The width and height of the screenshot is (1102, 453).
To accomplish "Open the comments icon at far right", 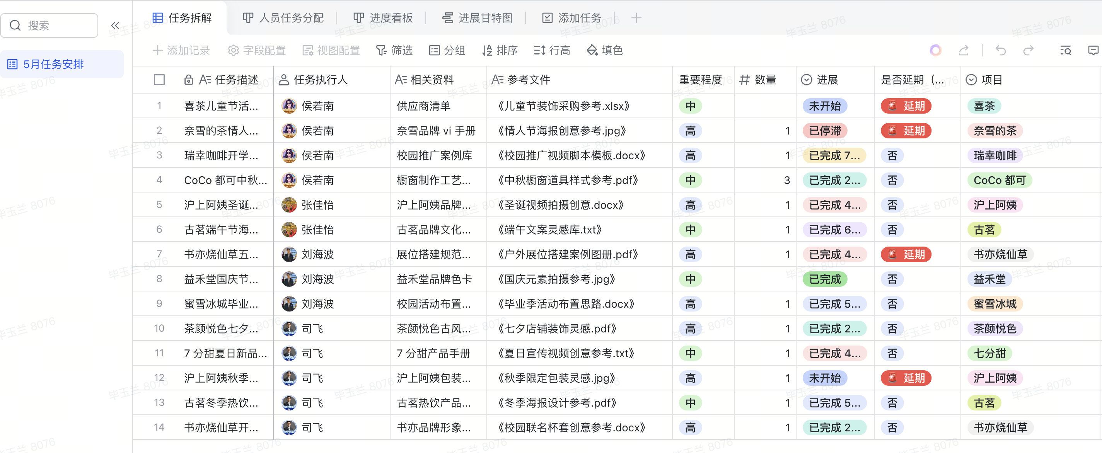I will tap(1093, 51).
